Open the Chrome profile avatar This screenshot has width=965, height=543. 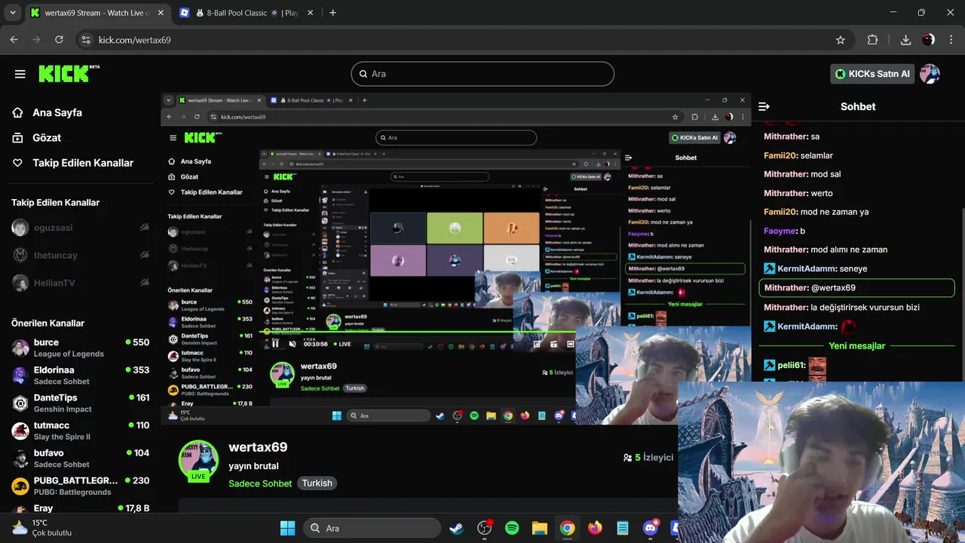pos(929,40)
